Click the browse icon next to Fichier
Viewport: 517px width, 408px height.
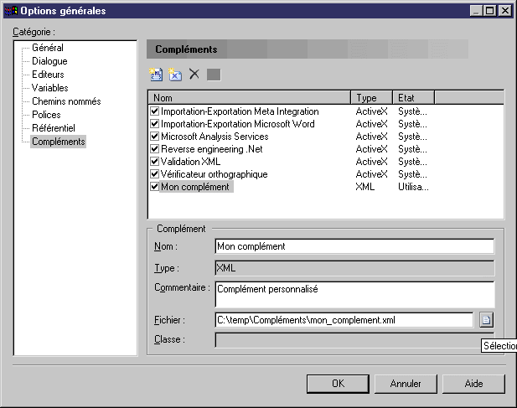[486, 319]
